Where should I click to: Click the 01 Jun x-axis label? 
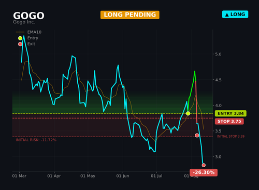pyautogui.click(x=123, y=176)
